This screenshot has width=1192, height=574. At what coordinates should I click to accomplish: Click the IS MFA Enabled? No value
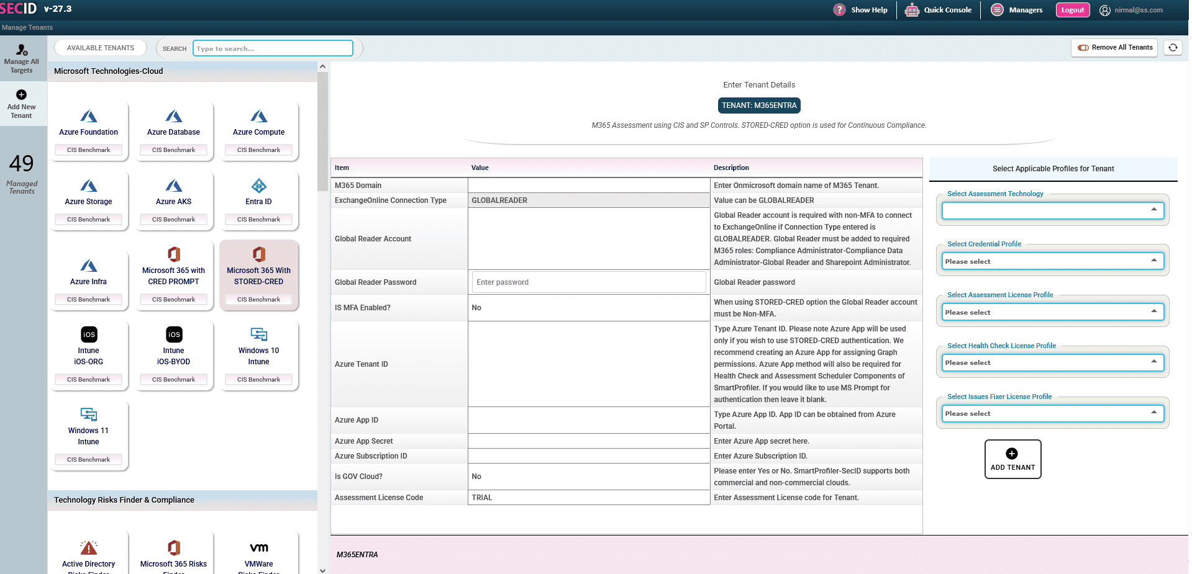[x=589, y=308]
